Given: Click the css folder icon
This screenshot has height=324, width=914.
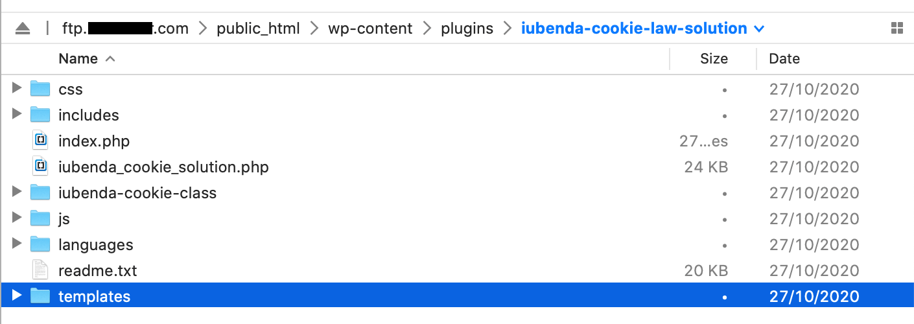Looking at the screenshot, I should click(x=40, y=89).
